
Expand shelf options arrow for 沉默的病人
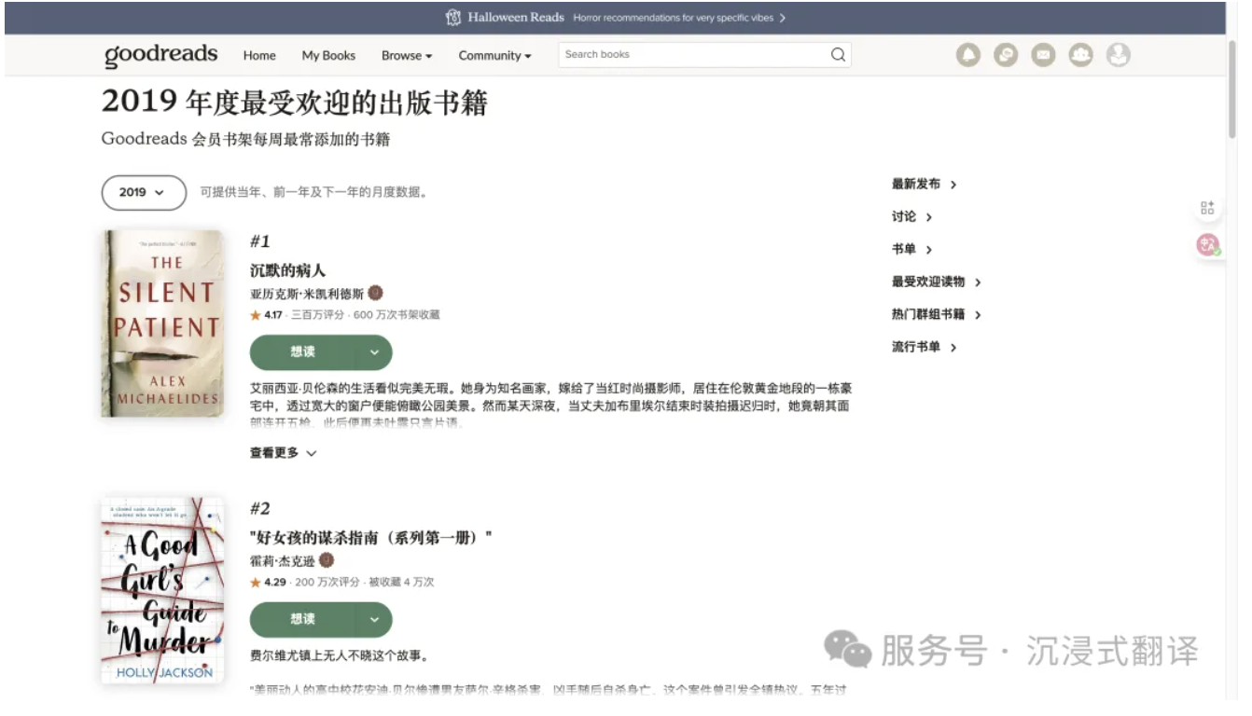(x=374, y=352)
